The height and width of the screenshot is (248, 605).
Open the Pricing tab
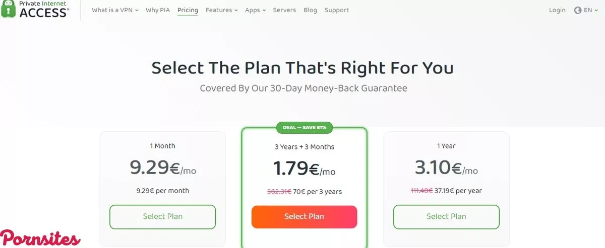coord(188,10)
